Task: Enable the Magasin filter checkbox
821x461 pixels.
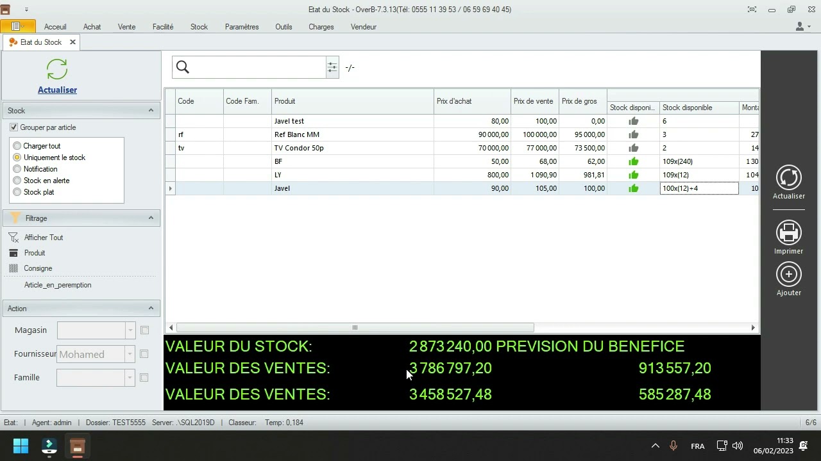Action: pyautogui.click(x=144, y=330)
